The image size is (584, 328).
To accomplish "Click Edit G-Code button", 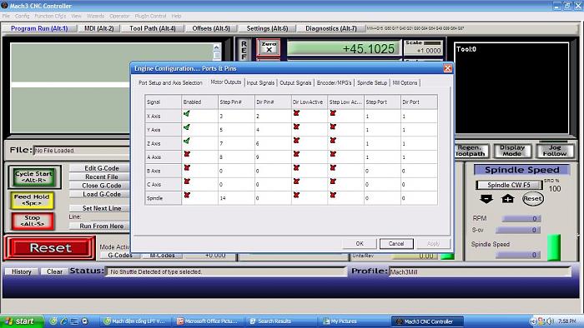I will [101, 168].
